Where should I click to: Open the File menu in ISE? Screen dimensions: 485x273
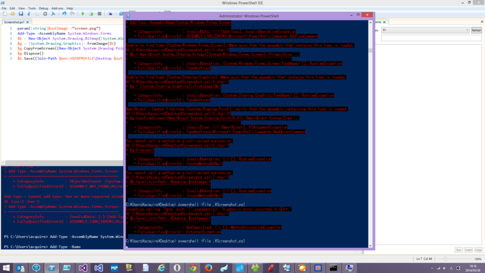coord(4,8)
